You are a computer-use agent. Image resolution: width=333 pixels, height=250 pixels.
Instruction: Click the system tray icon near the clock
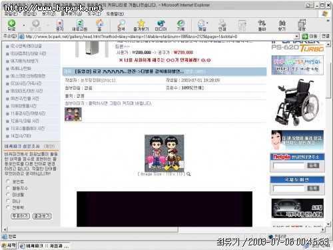click(x=306, y=246)
